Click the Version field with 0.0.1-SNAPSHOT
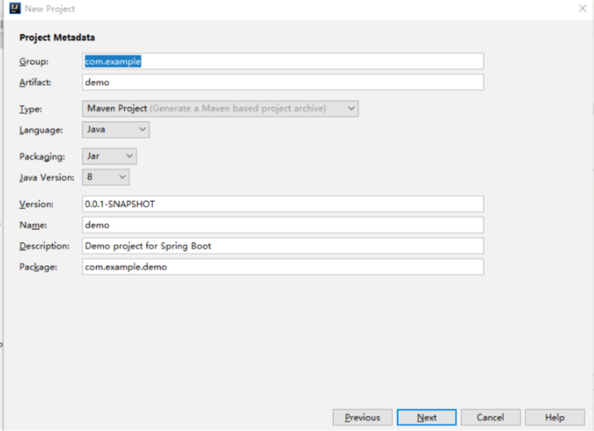Screen dimensions: 594x431 283,204
